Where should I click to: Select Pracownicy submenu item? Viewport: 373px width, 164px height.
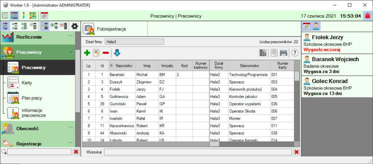point(38,67)
